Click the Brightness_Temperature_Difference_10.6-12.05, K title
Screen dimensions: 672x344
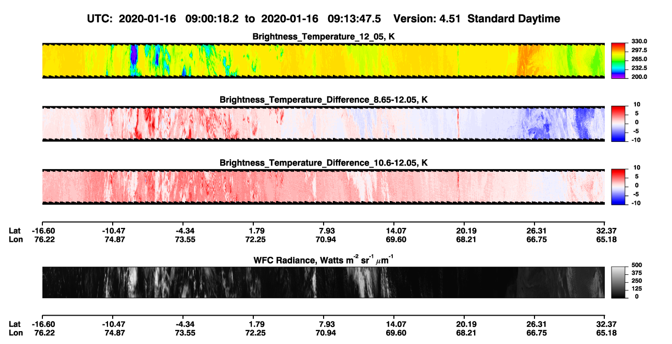pos(324,162)
